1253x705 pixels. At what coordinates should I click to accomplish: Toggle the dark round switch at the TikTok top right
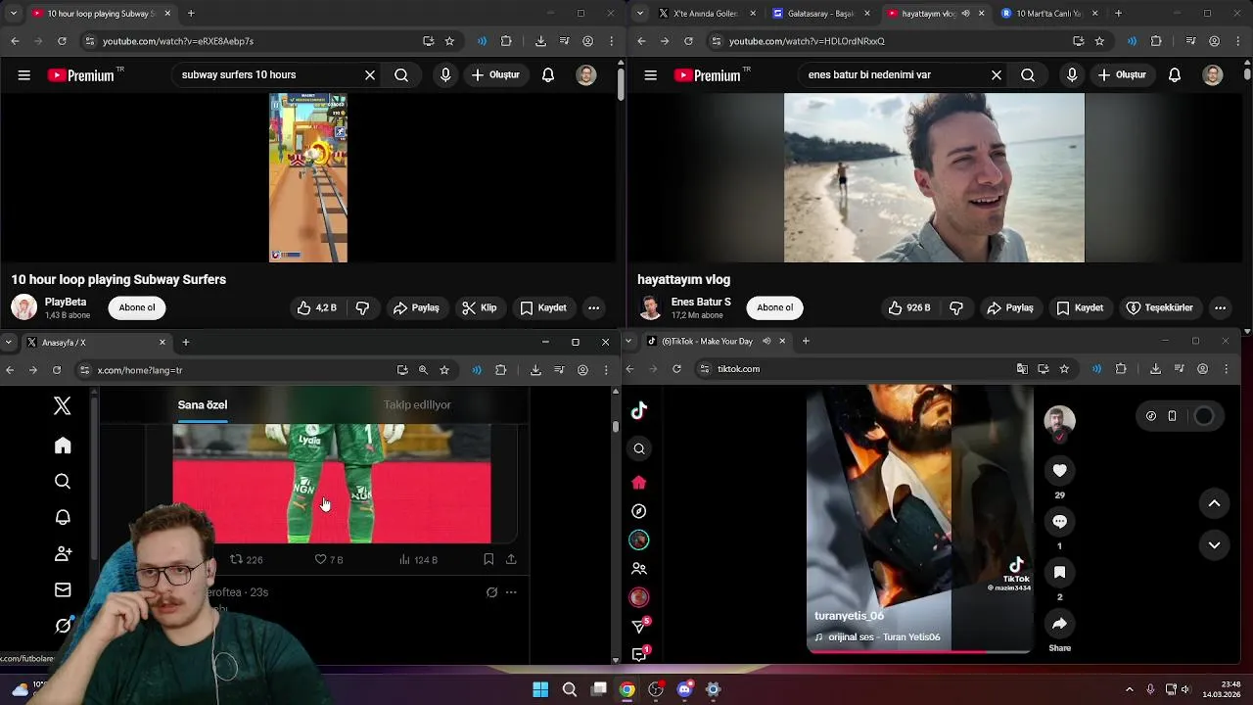tap(1204, 416)
